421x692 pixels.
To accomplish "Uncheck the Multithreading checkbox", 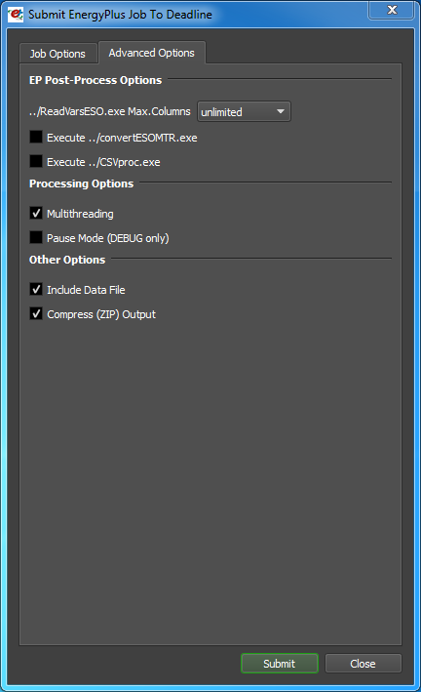I will pyautogui.click(x=36, y=213).
